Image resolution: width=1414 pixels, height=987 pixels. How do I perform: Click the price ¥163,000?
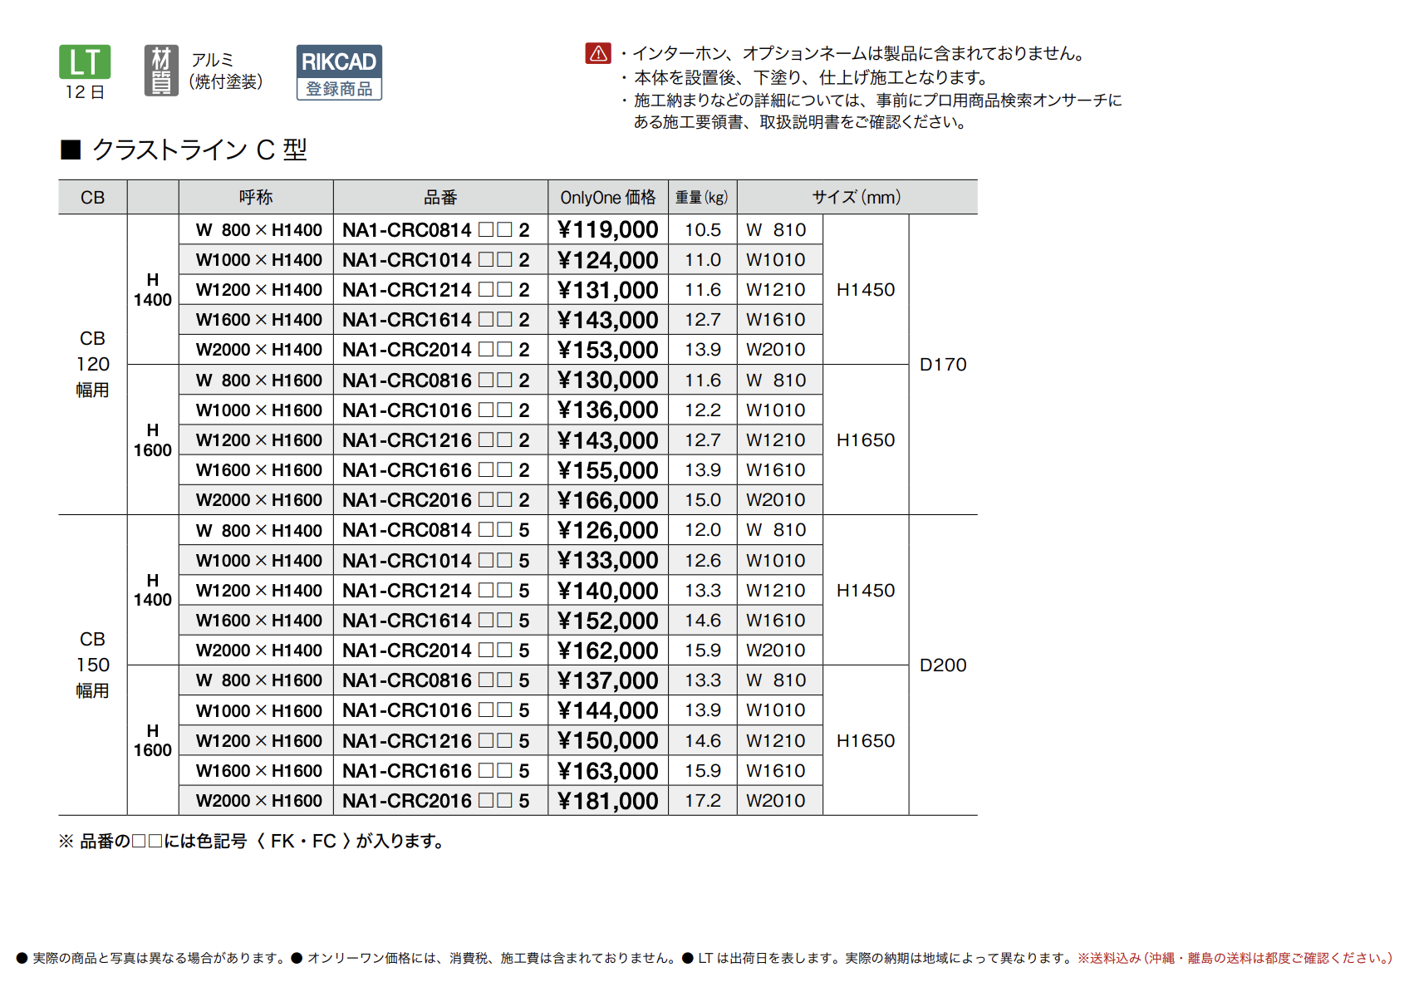point(608,771)
